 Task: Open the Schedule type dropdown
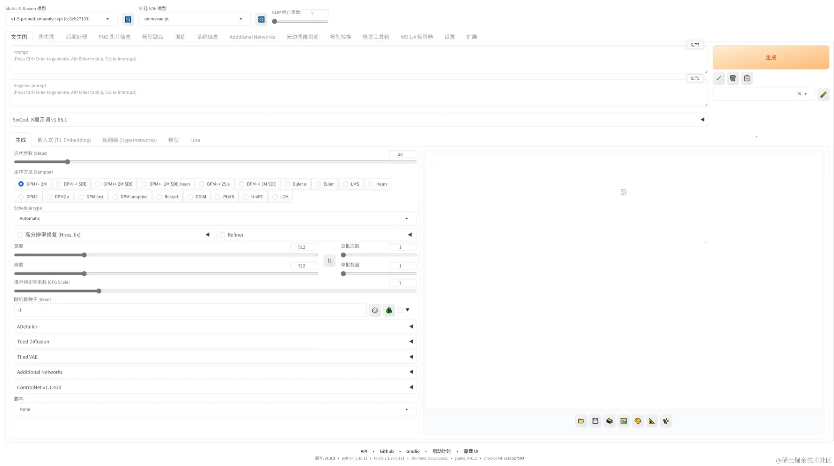point(215,218)
